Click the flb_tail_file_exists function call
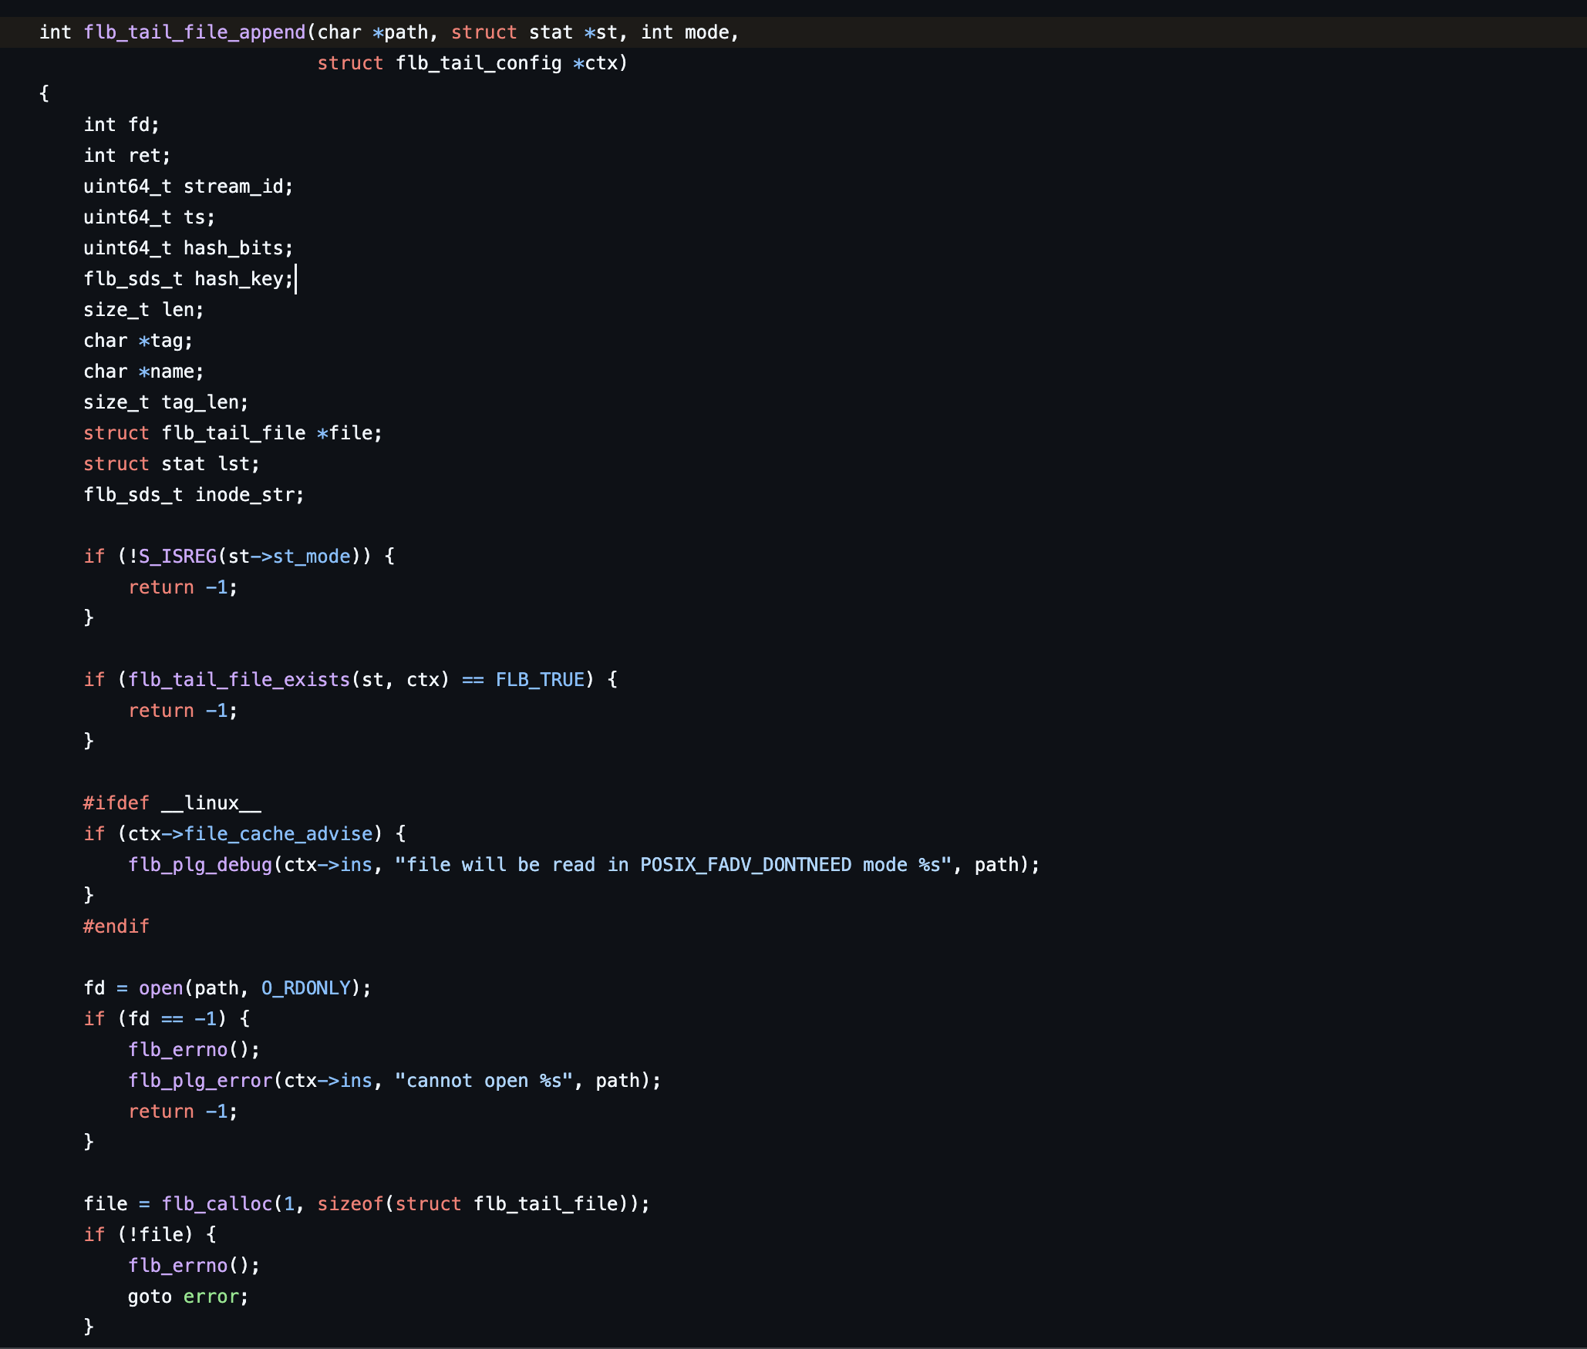The width and height of the screenshot is (1587, 1349). tap(239, 680)
